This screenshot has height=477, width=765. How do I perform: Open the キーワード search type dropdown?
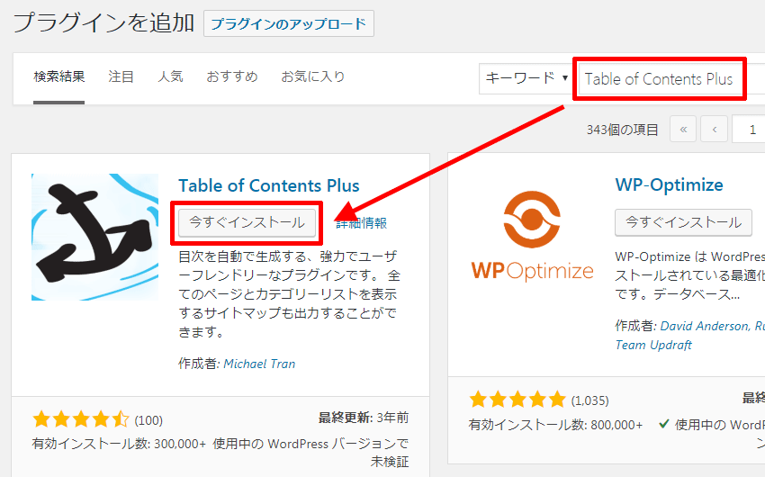click(x=526, y=78)
